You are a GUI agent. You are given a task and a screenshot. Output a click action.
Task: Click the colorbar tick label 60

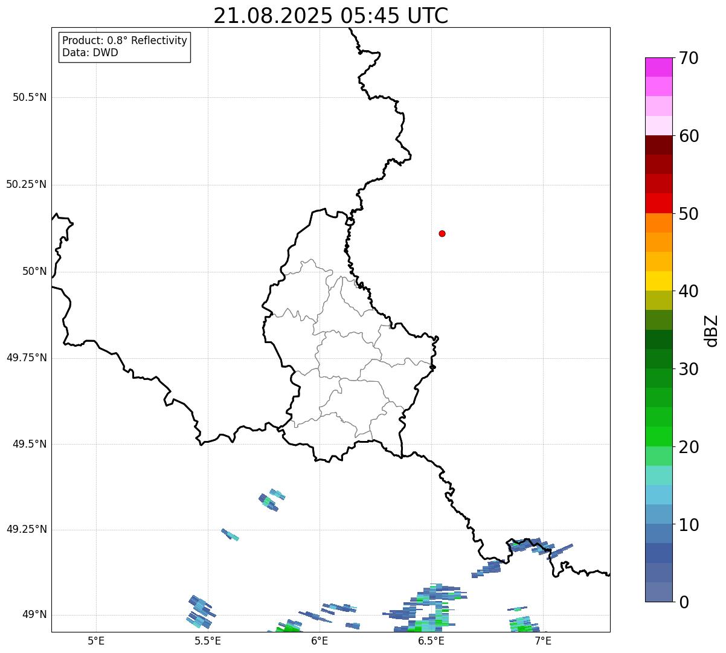coord(689,136)
